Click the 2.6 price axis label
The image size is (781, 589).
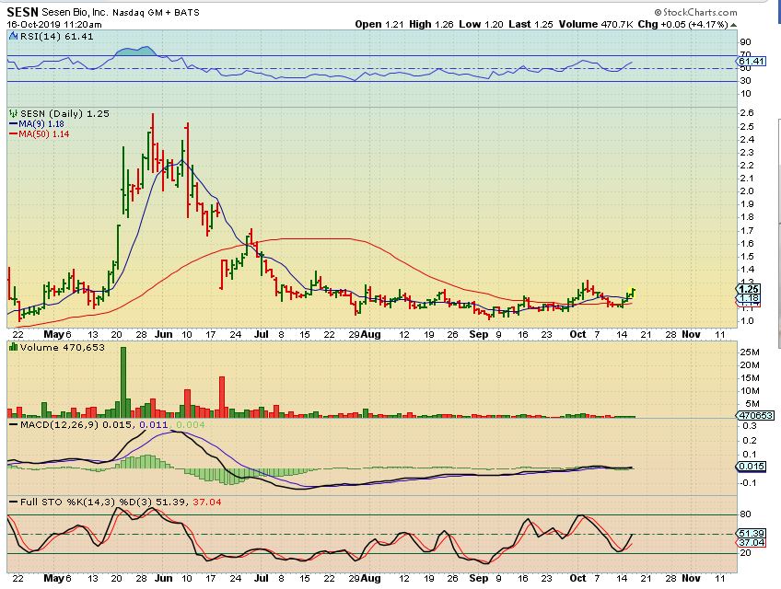pyautogui.click(x=747, y=113)
